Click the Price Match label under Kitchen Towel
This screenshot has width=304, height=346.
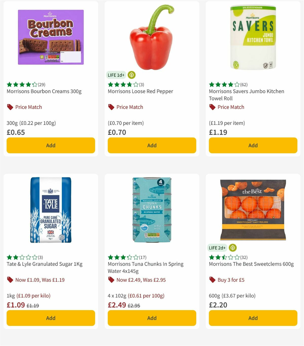231,107
